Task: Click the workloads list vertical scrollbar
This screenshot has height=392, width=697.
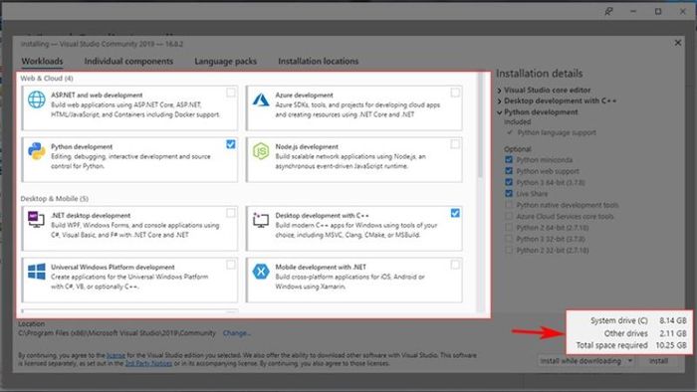Action: (480, 125)
